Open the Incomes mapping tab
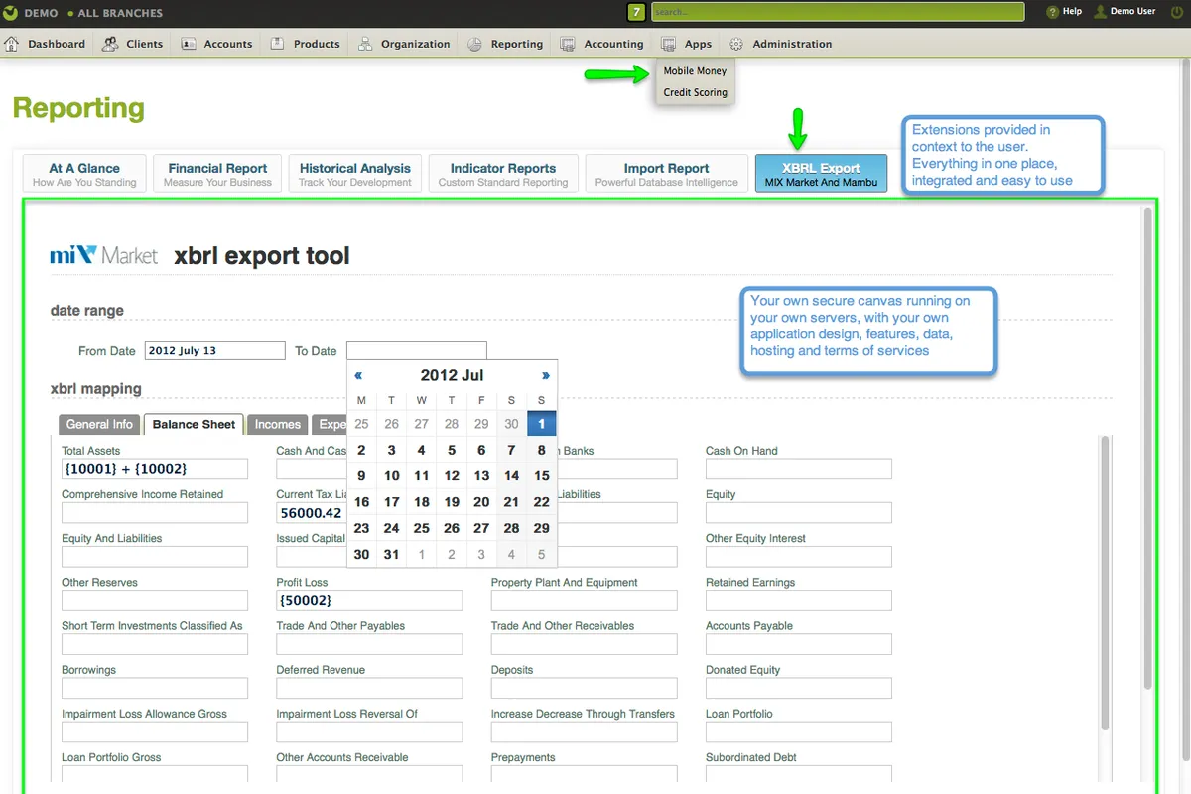The height and width of the screenshot is (794, 1191). pyautogui.click(x=278, y=424)
